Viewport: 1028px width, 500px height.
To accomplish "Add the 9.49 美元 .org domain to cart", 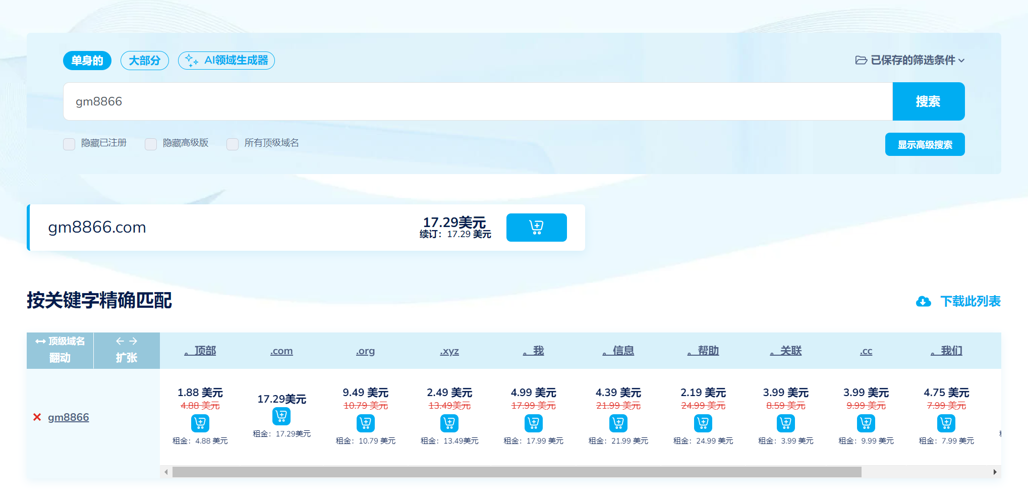I will tap(366, 423).
